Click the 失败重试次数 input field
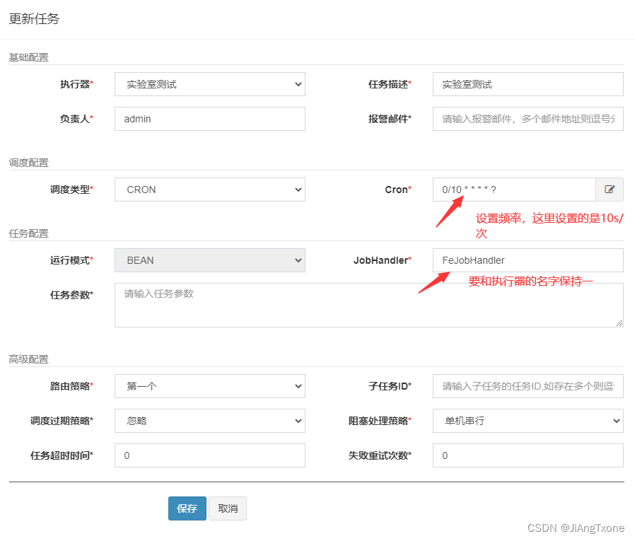This screenshot has width=635, height=541. [528, 455]
